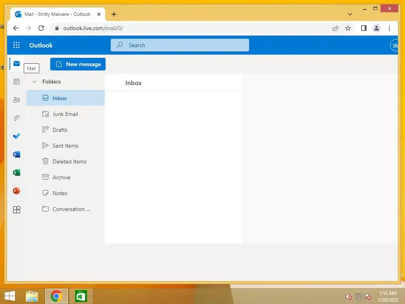The height and width of the screenshot is (304, 405).
Task: Open the More apps icon in the sidebar
Action: [17, 209]
